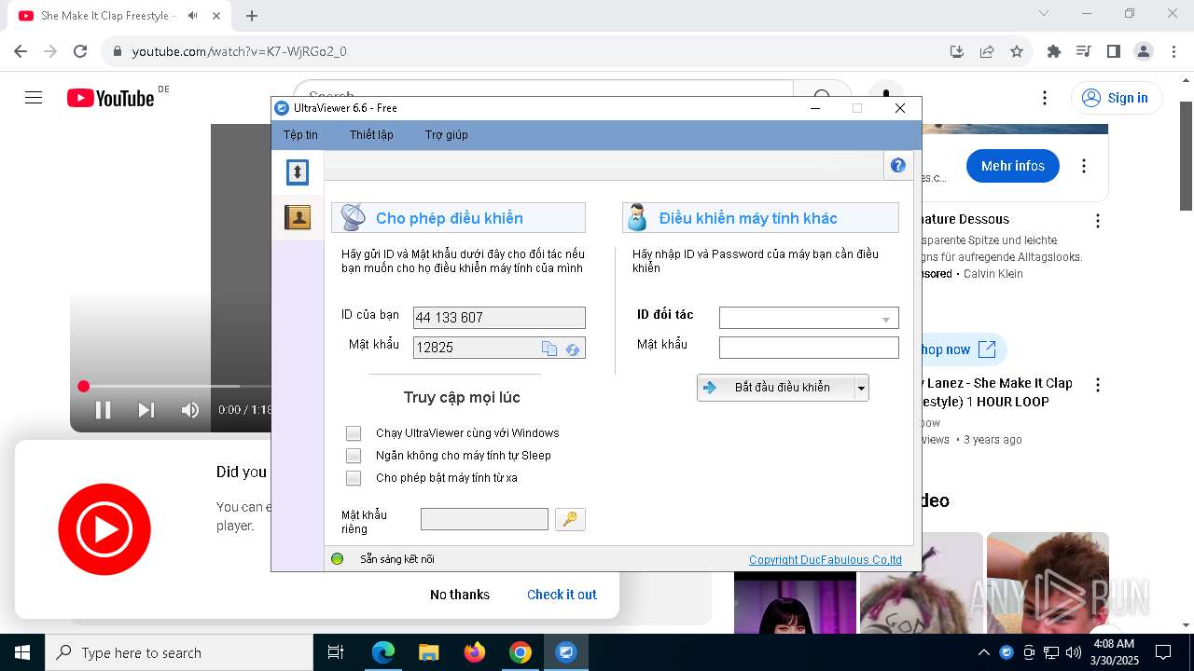Viewport: 1194px width, 671px height.
Task: Toggle Chrome side panel icon
Action: 1114,51
